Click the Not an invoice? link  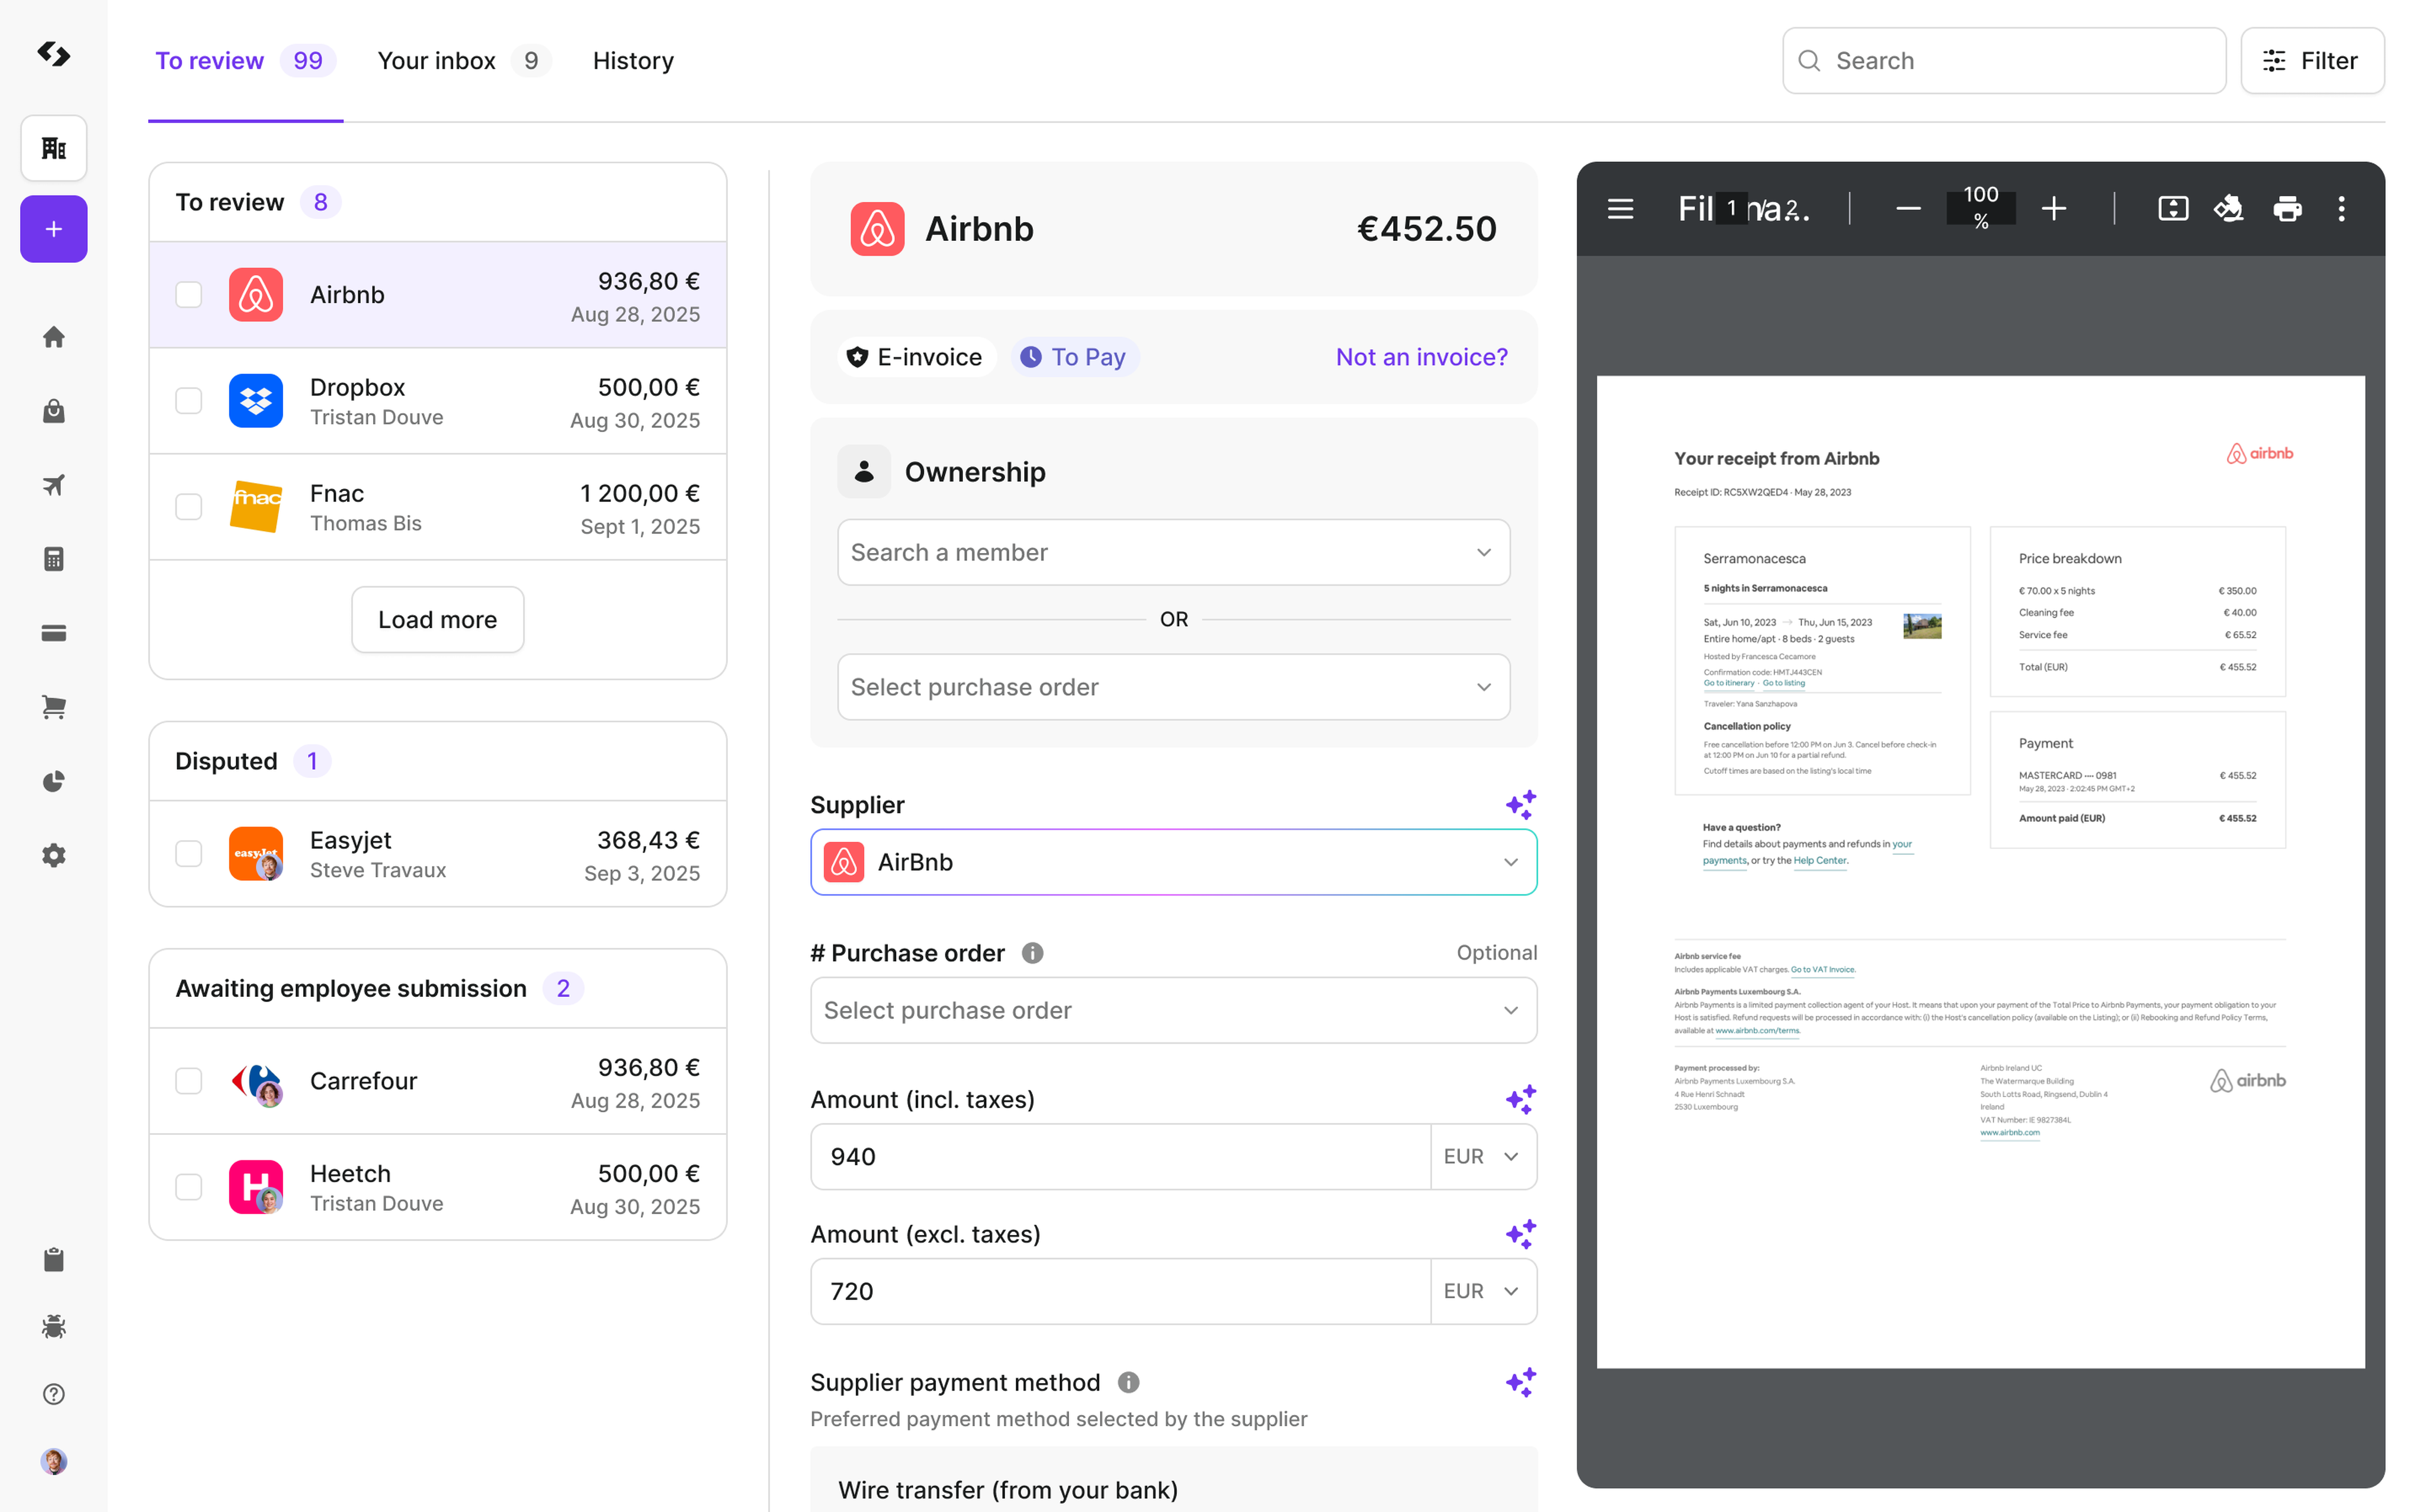[x=1420, y=357]
